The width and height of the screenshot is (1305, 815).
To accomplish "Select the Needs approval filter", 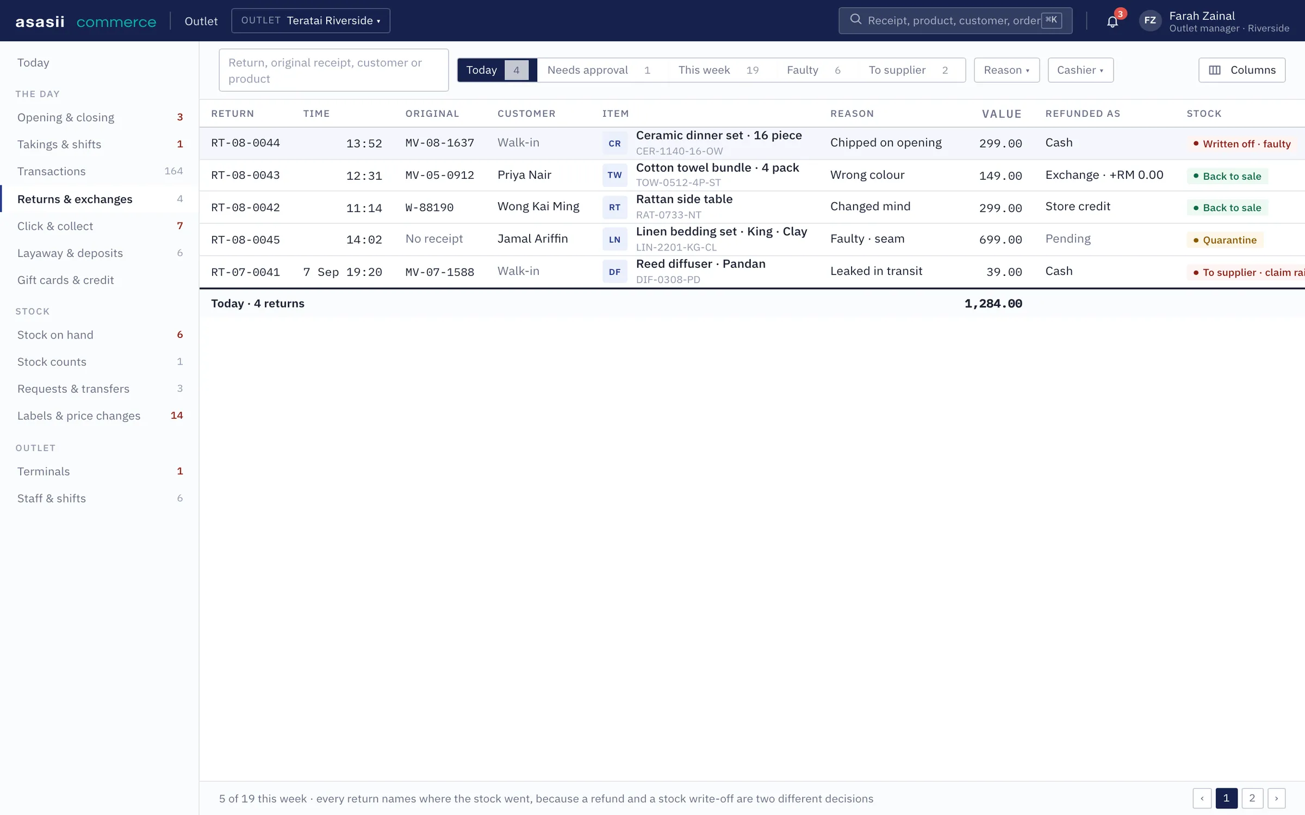I will pyautogui.click(x=599, y=70).
